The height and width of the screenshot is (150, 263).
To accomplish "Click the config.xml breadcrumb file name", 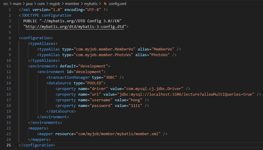I will coord(117,4).
